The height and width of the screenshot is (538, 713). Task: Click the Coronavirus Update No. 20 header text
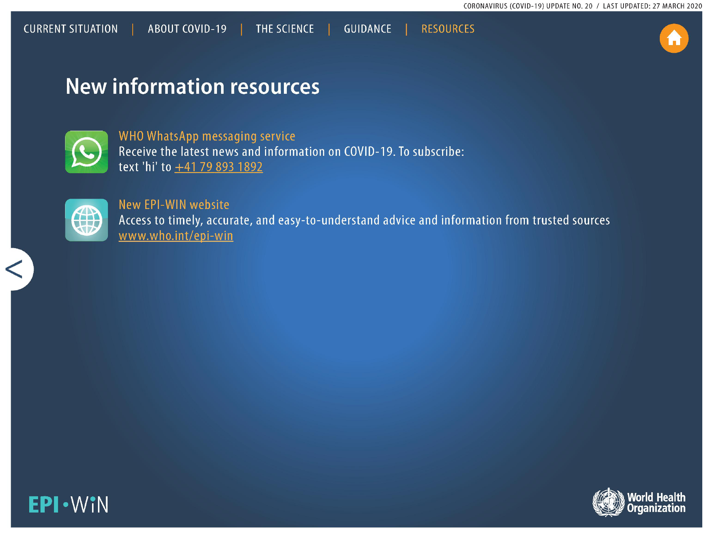(x=527, y=6)
